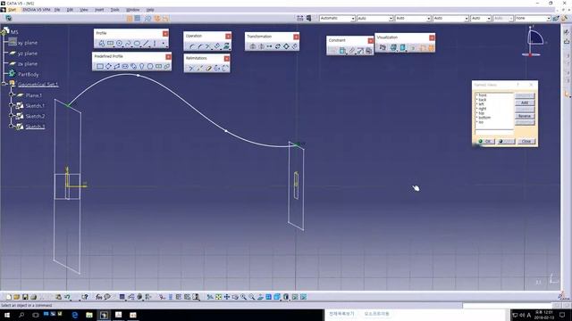Click the Zoom In magnifier icon
Viewport: 572px width, 321px height.
coord(243,297)
